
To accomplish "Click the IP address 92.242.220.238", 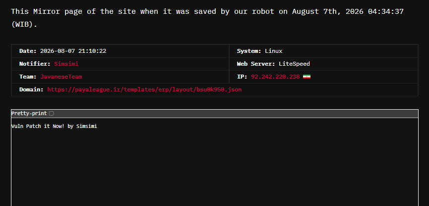I will [x=275, y=77].
